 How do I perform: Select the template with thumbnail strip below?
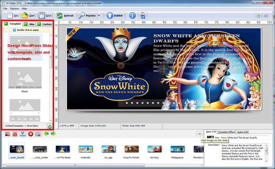[x=25, y=110]
